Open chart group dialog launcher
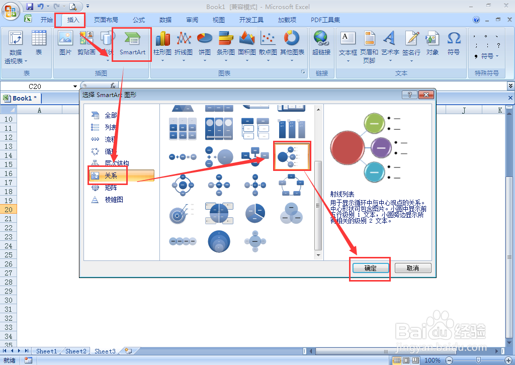The height and width of the screenshot is (365, 515). pyautogui.click(x=303, y=72)
